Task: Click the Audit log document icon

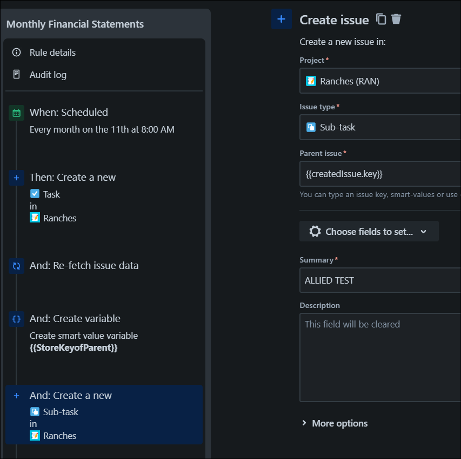Action: click(x=17, y=75)
